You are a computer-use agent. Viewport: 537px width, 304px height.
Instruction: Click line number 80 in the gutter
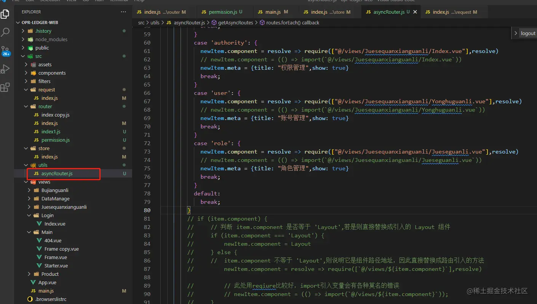tap(147, 210)
